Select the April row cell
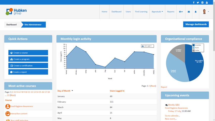Viewport: 215px width, 121px height. coord(60,113)
